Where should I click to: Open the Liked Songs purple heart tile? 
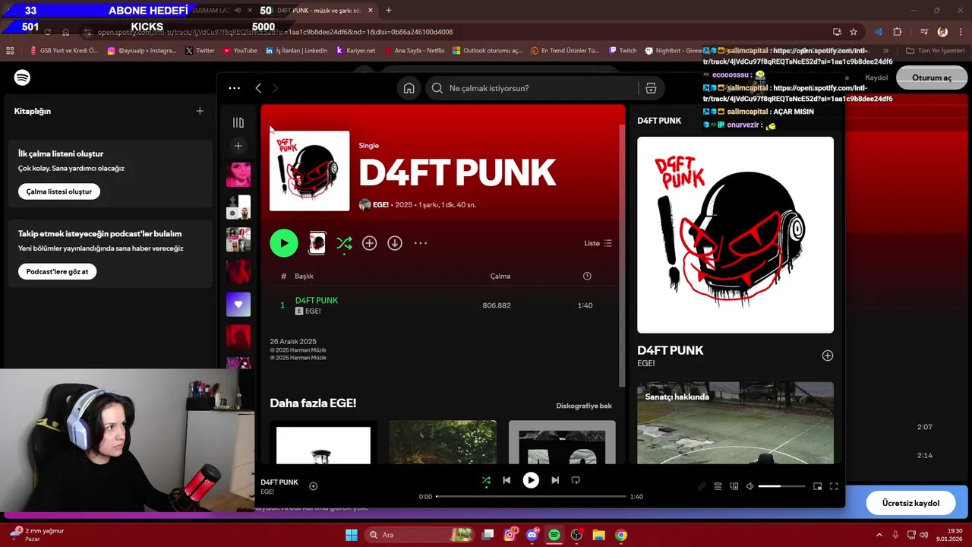pos(238,304)
